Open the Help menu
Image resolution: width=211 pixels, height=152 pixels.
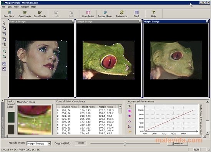33,7
